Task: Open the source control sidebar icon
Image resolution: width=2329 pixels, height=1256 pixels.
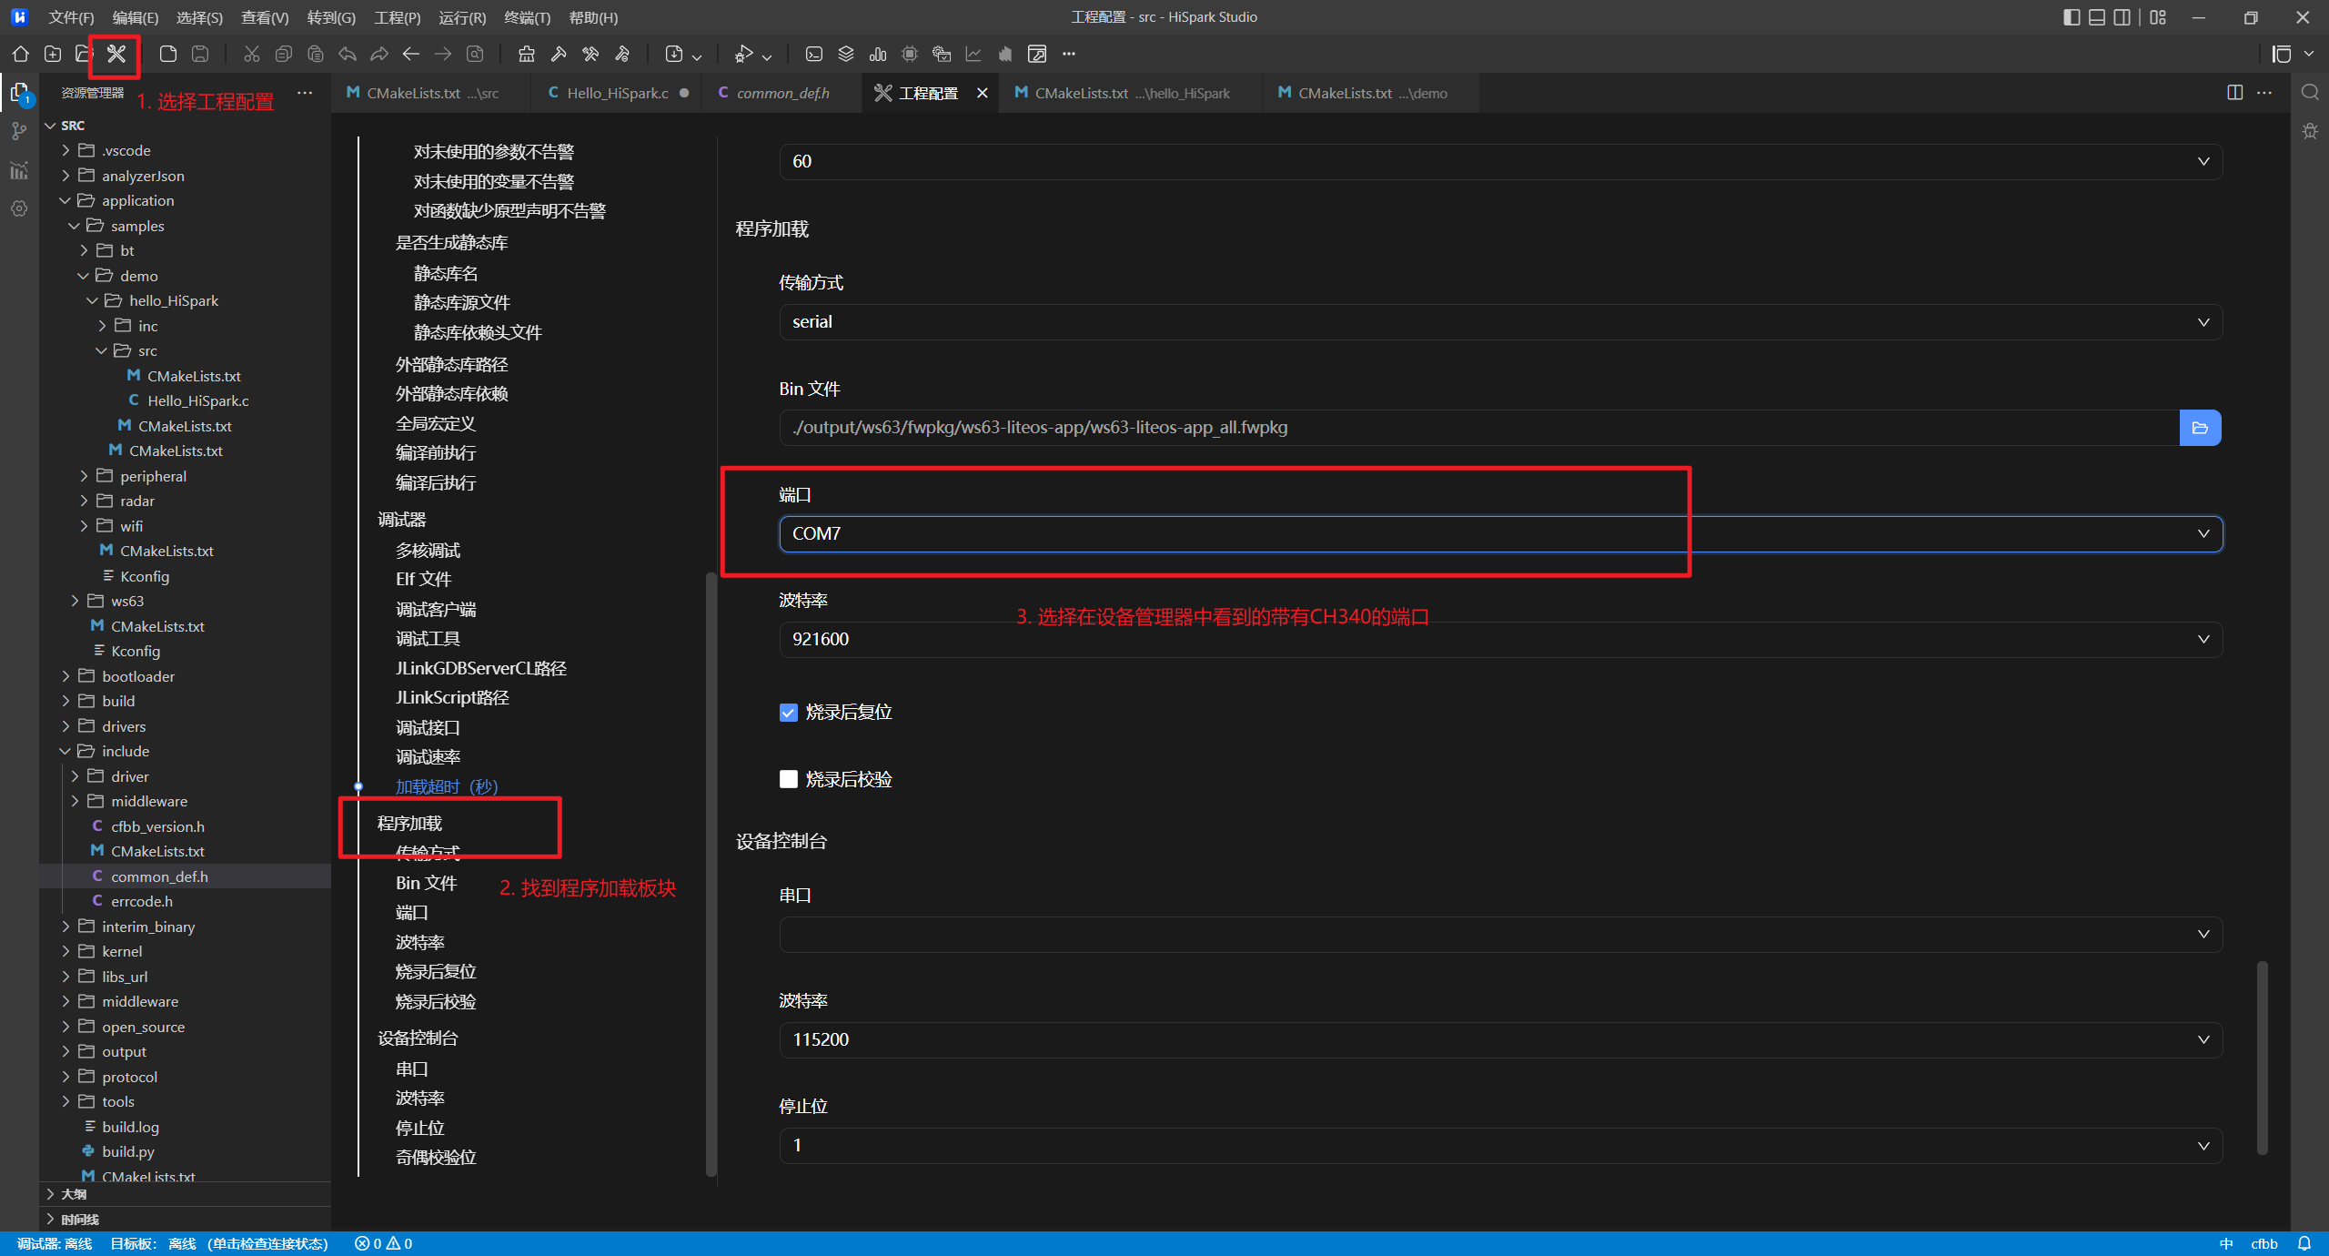Action: tap(19, 132)
